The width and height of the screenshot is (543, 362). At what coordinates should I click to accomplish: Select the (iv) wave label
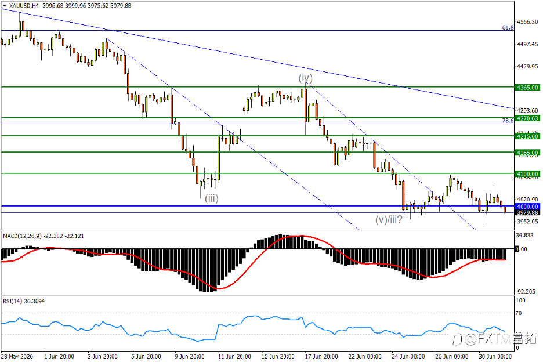[305, 78]
